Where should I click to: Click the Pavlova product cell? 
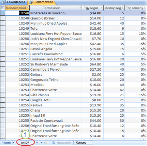click(x=56, y=105)
